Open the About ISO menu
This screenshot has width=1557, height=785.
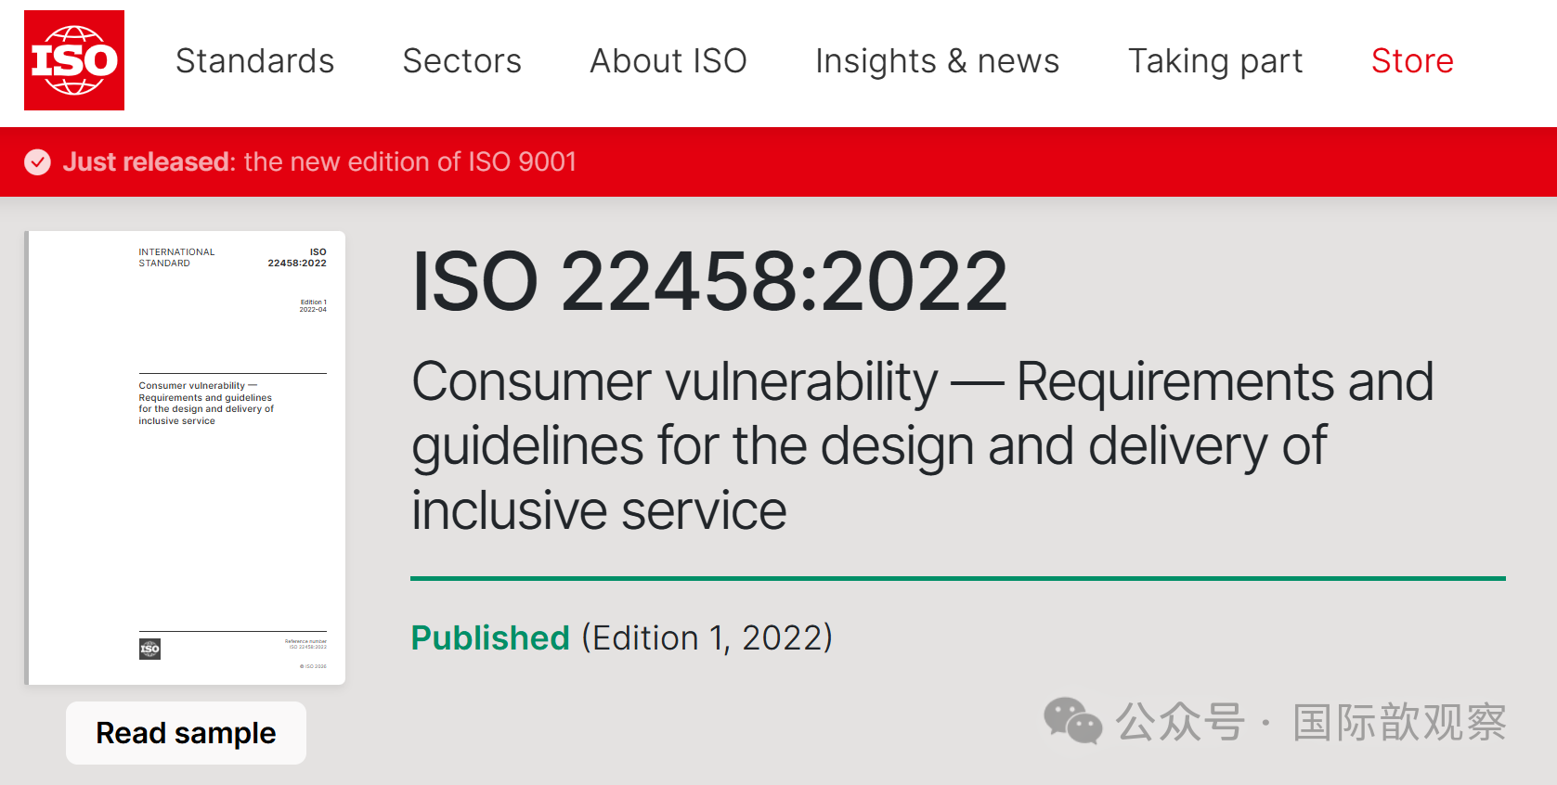(x=668, y=61)
